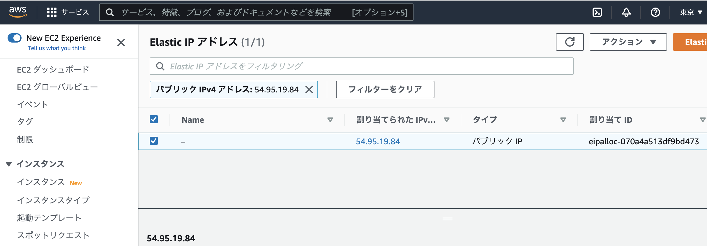Grab the details panel resize handle

tap(448, 219)
